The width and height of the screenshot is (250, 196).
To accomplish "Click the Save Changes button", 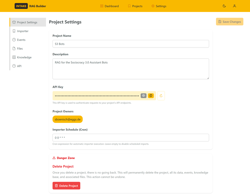I will [229, 22].
